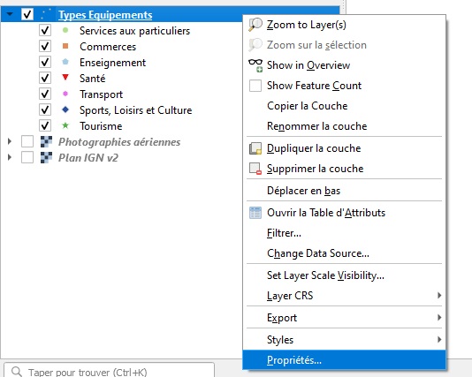Open the Styles menu item
Screen dimensions: 472x377
click(344, 340)
